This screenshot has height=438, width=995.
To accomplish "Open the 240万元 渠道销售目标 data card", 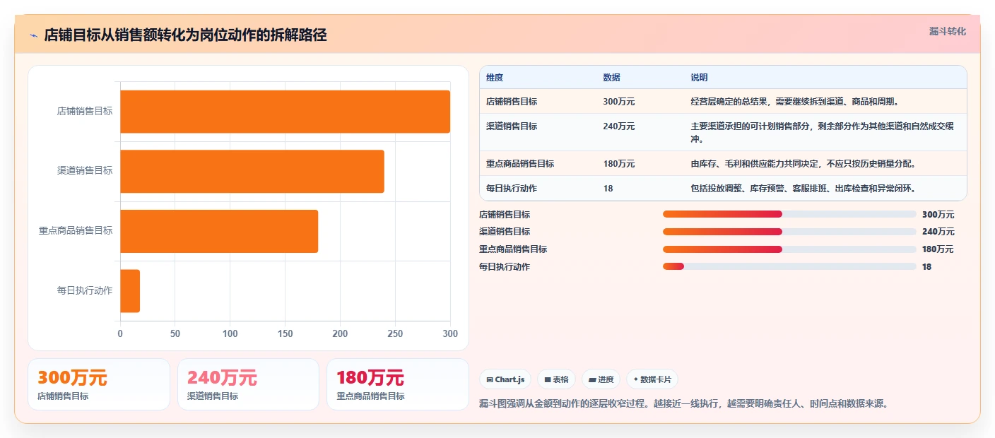I will pyautogui.click(x=249, y=384).
